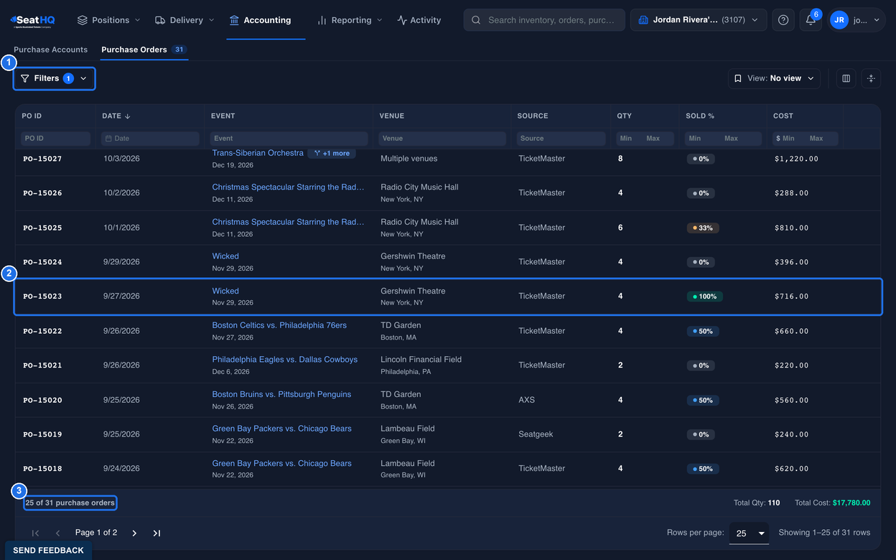The width and height of the screenshot is (896, 560).
Task: Click the SEND FEEDBACK button
Action: [x=48, y=550]
